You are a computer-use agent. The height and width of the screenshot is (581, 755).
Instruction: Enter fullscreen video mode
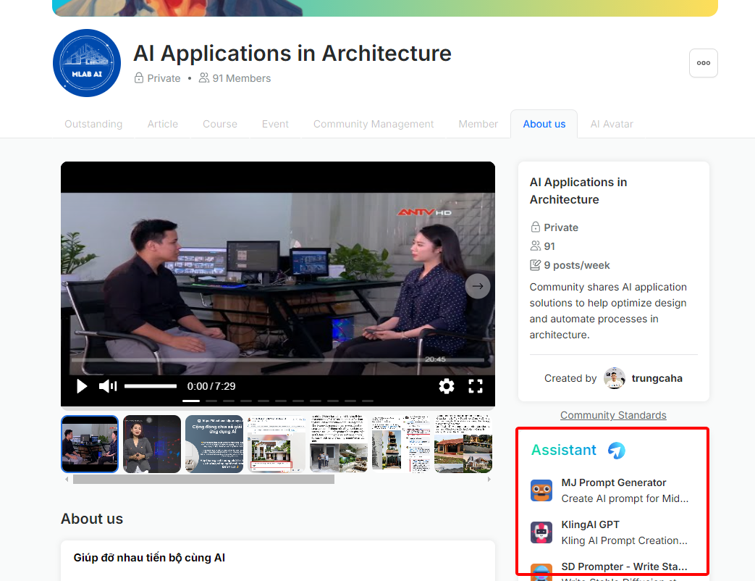coord(476,386)
